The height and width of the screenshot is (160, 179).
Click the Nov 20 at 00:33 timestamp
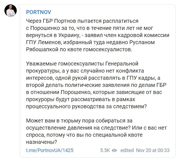(153, 150)
